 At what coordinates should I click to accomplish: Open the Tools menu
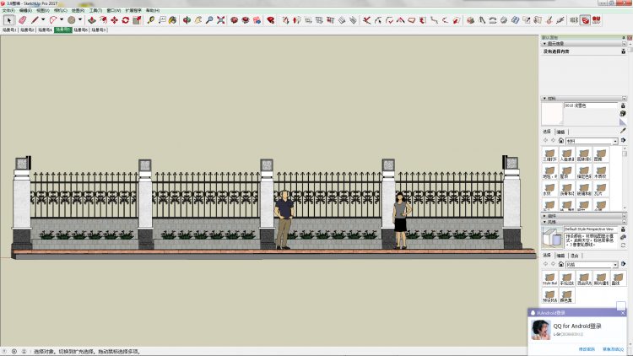(x=95, y=10)
